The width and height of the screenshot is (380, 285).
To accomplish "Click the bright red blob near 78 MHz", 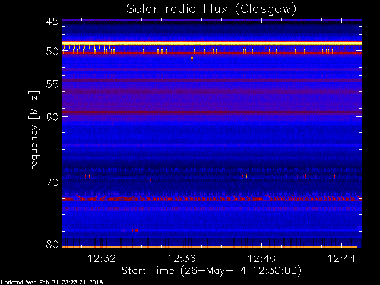I will pyautogui.click(x=137, y=230).
